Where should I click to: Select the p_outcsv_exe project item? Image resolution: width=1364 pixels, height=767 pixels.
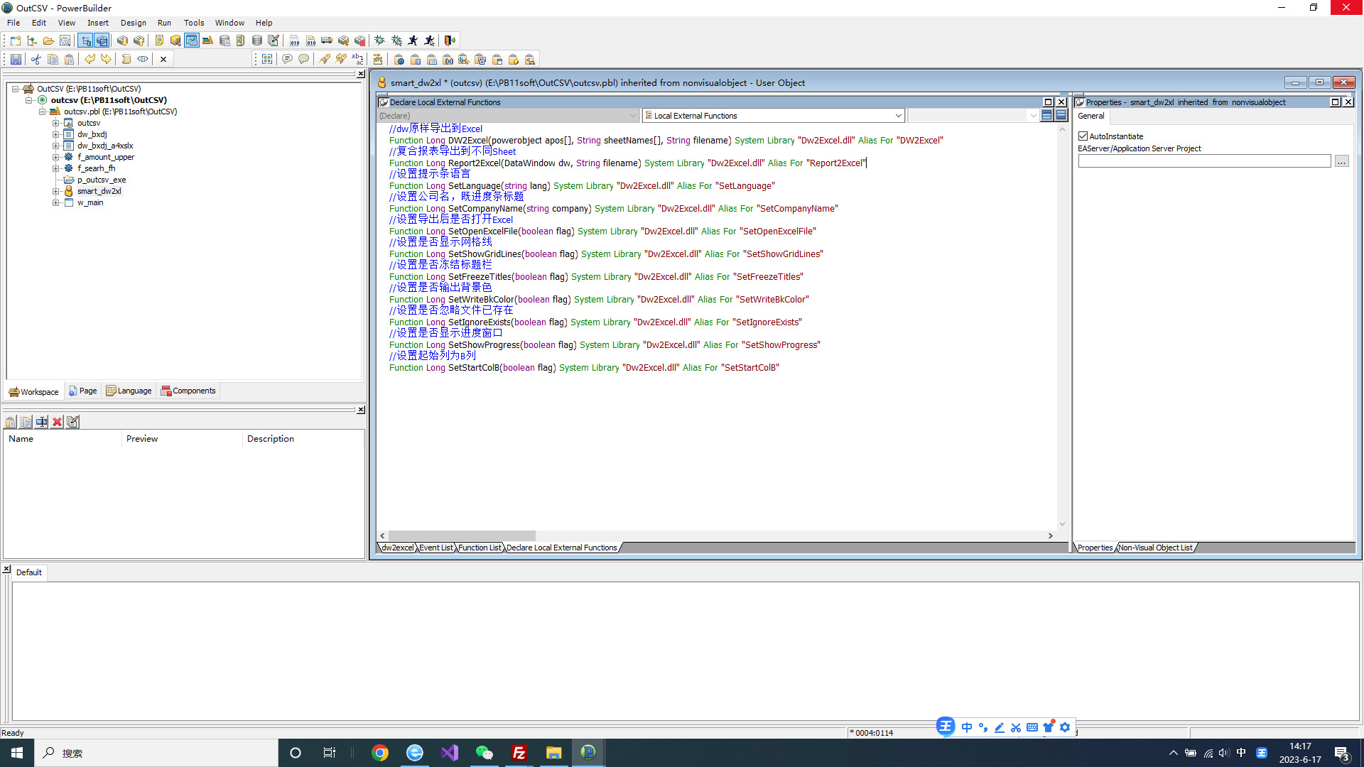pos(102,180)
